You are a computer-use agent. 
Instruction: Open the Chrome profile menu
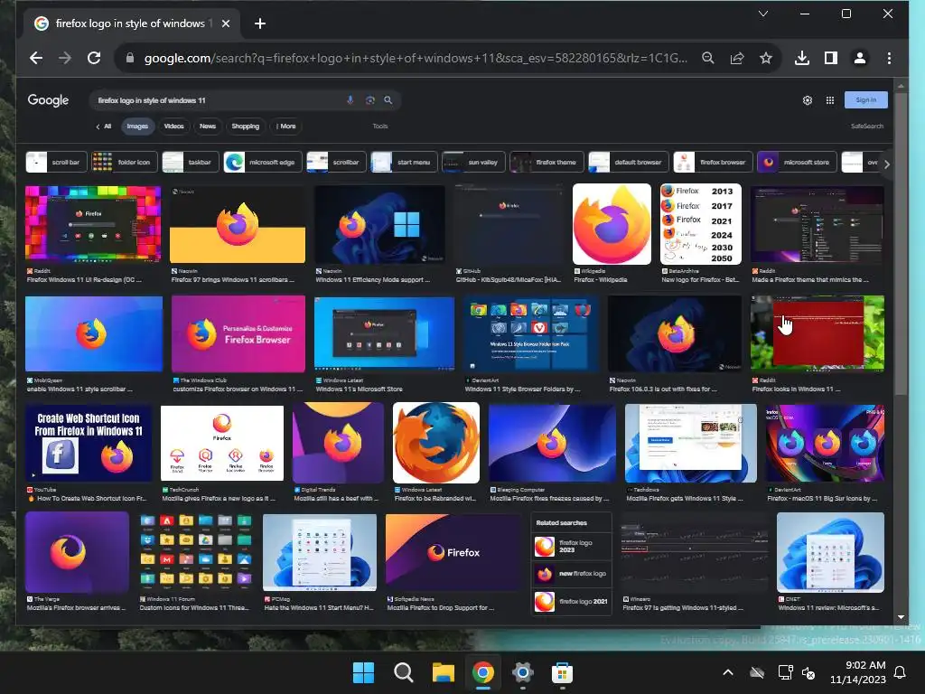(x=860, y=58)
